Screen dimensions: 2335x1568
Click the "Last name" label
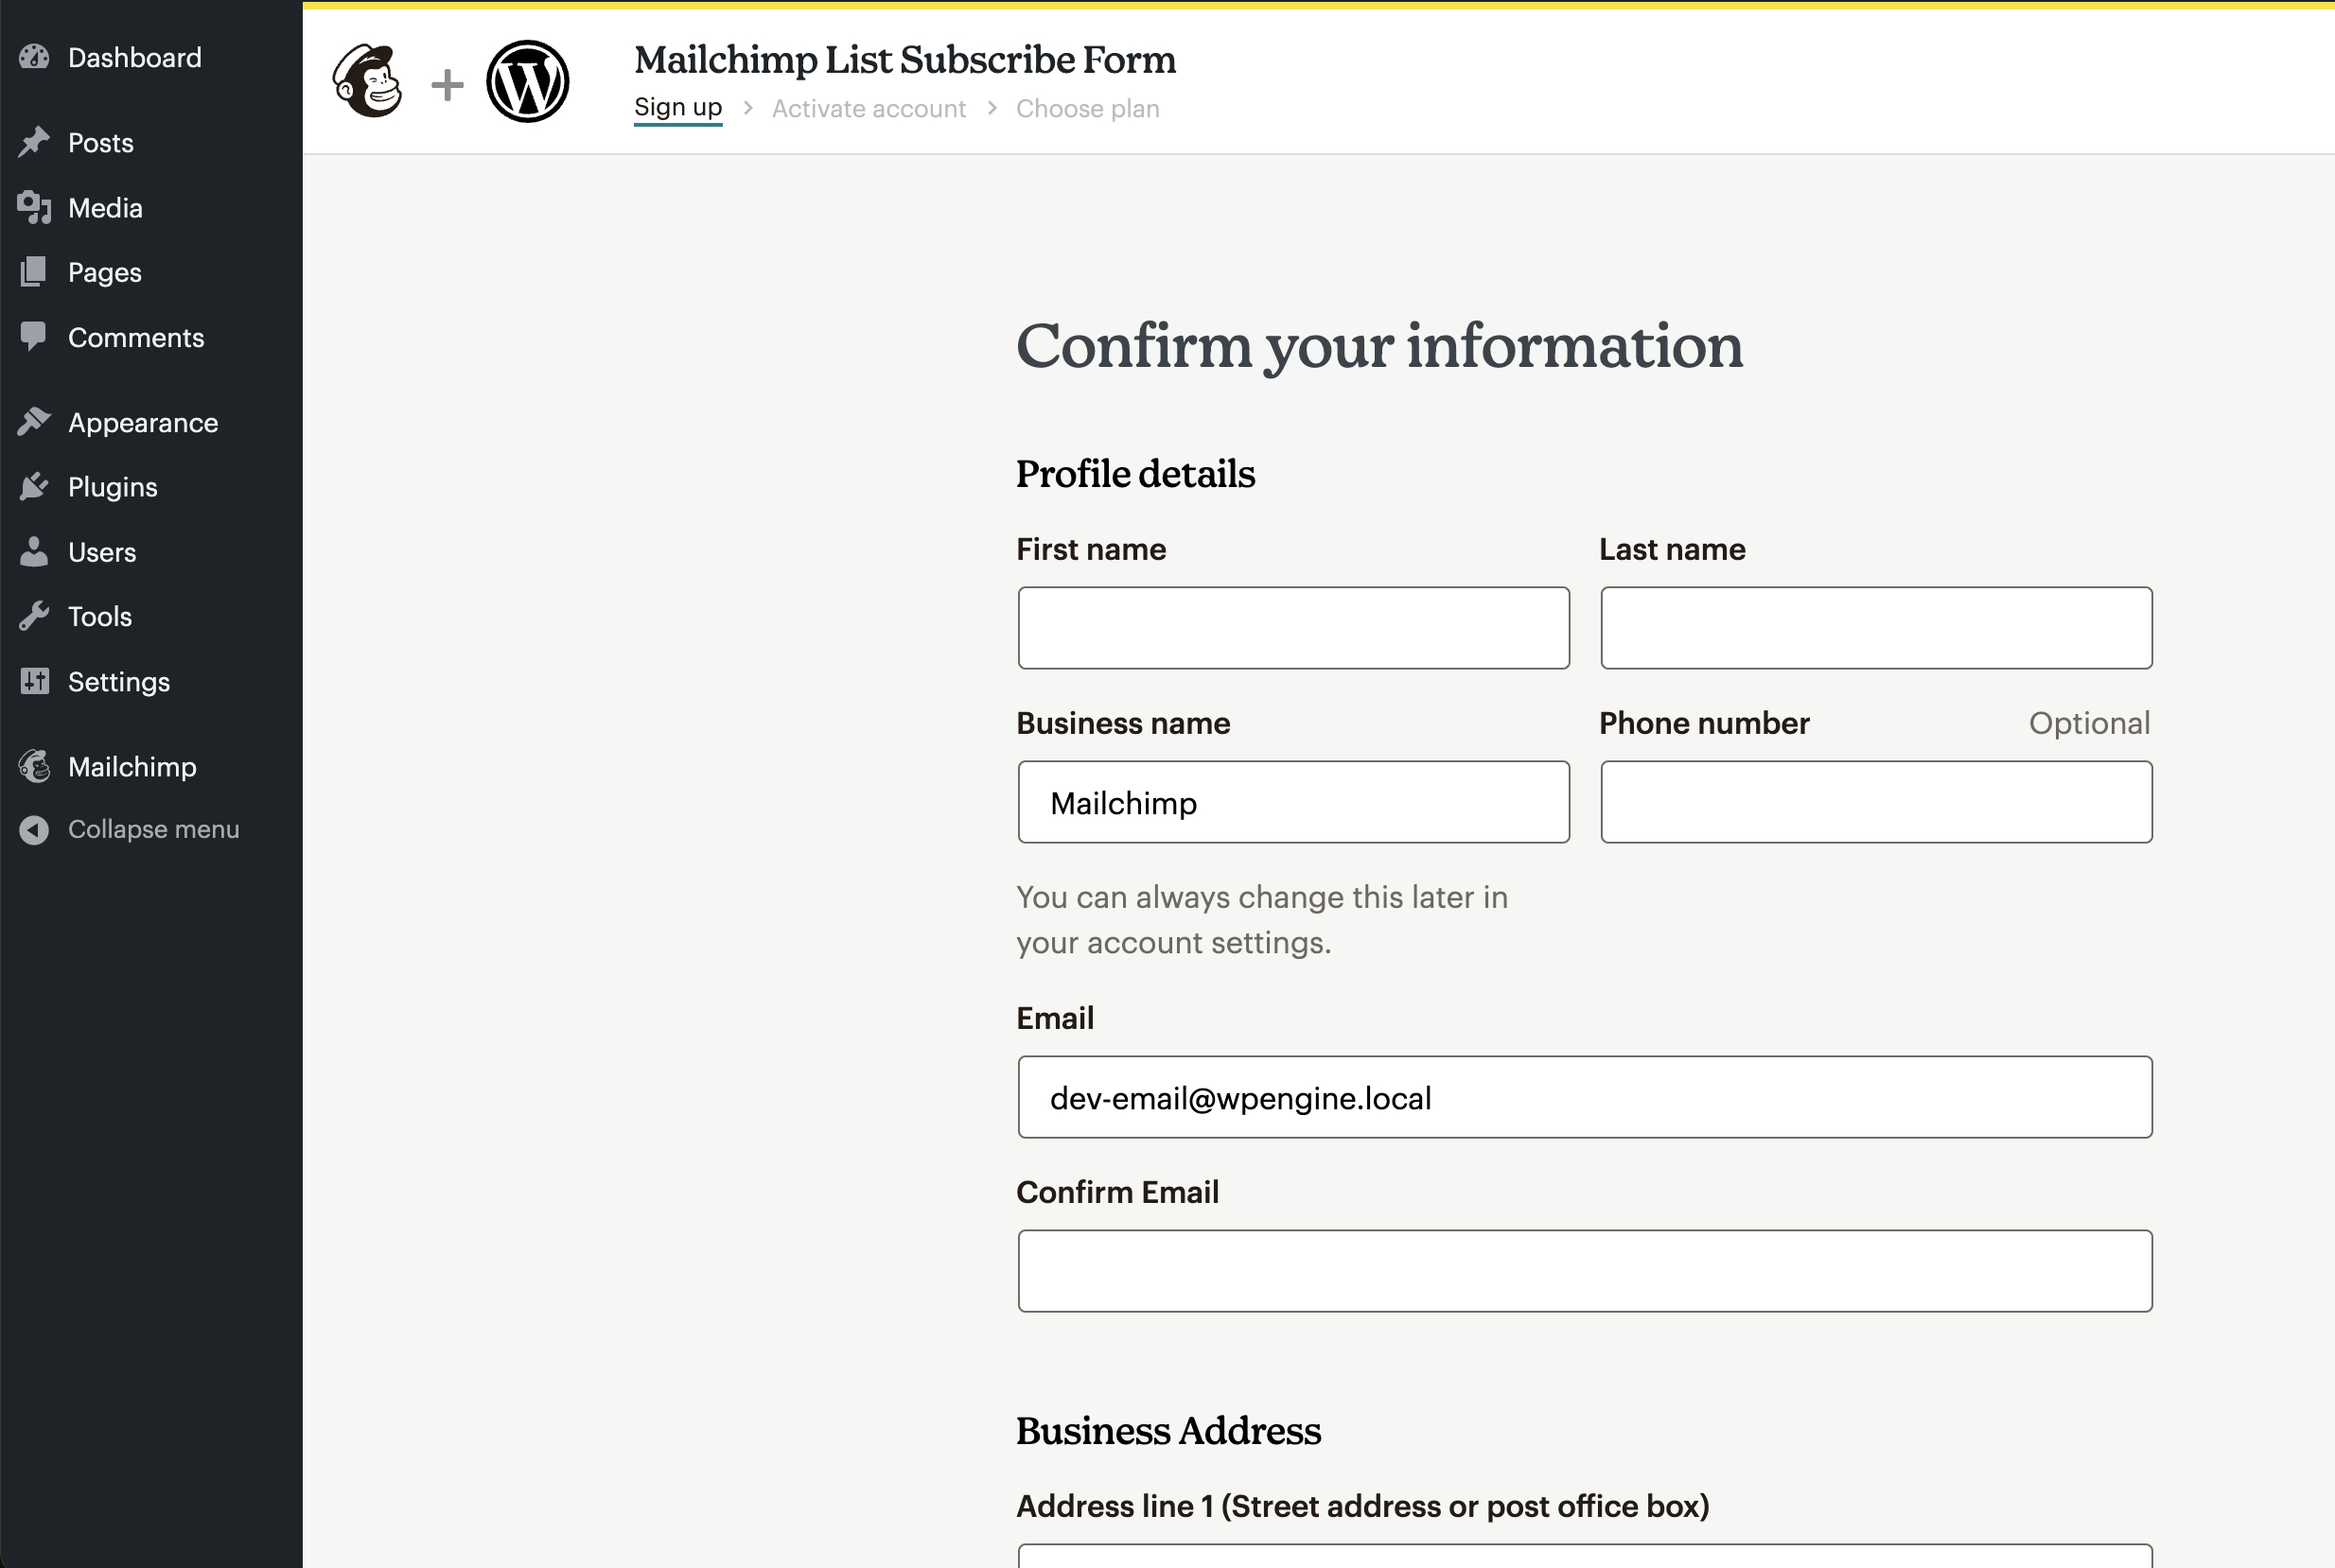click(1672, 549)
